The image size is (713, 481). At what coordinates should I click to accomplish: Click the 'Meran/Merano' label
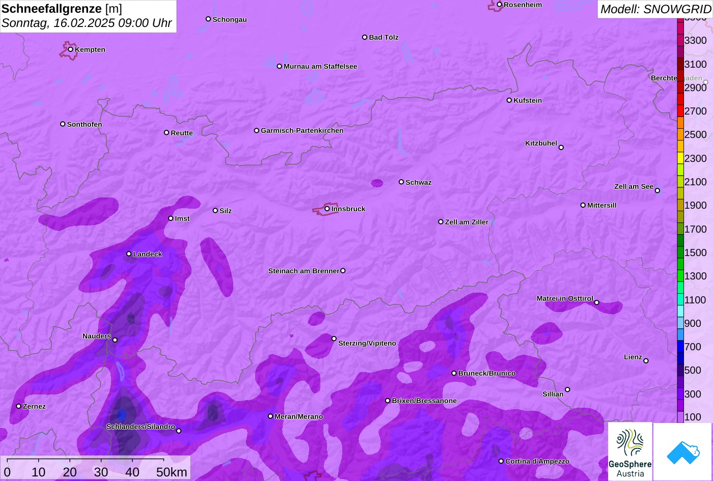point(299,417)
